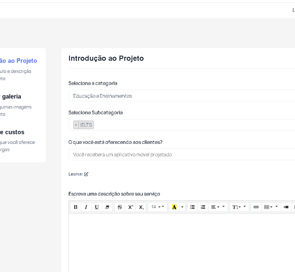Click the yellow highlight color button
Viewport: 295px width, 272px height.
174,207
